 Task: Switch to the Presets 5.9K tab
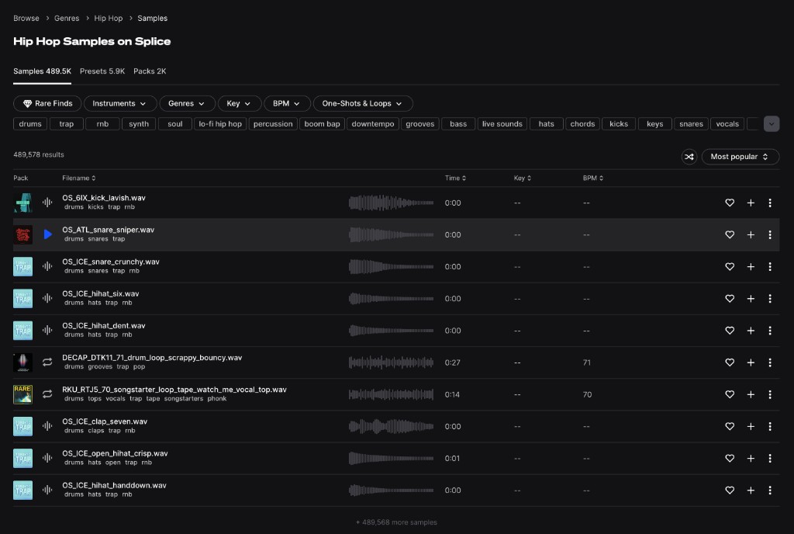102,71
